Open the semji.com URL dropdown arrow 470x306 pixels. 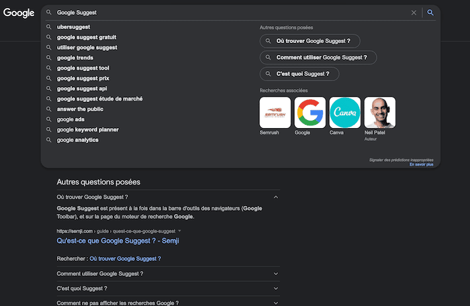[180, 231]
